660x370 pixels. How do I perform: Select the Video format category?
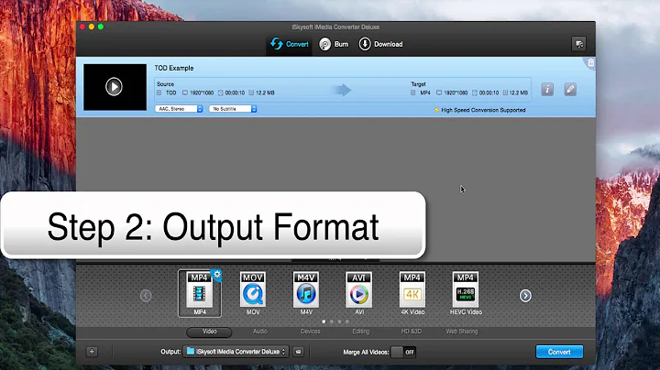[209, 332]
